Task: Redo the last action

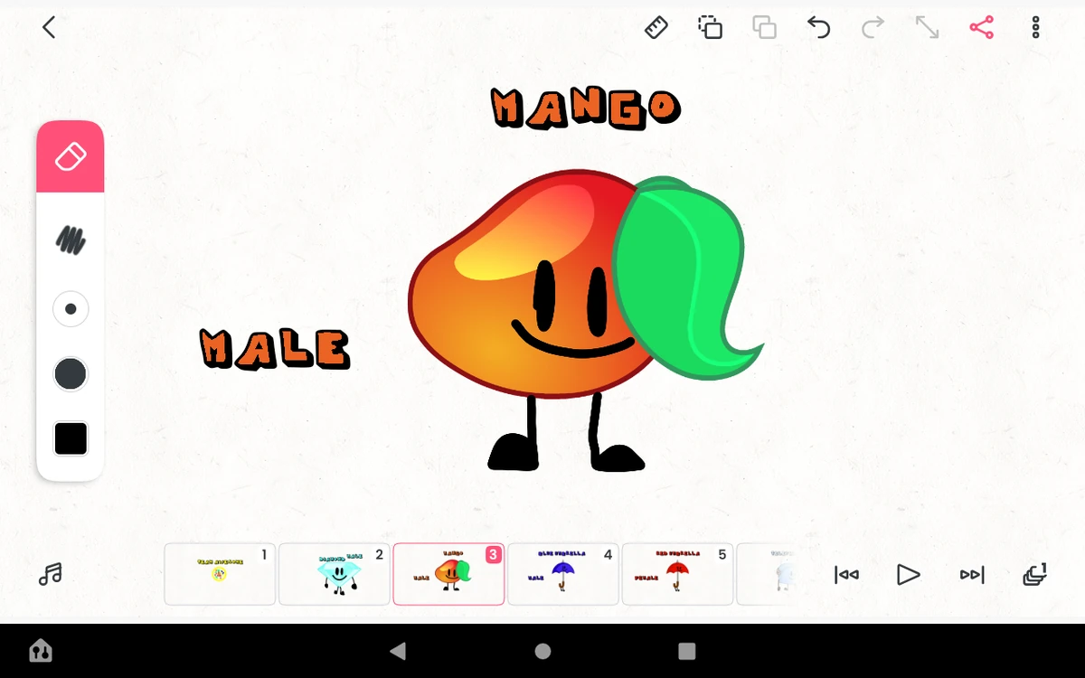Action: coord(873,27)
